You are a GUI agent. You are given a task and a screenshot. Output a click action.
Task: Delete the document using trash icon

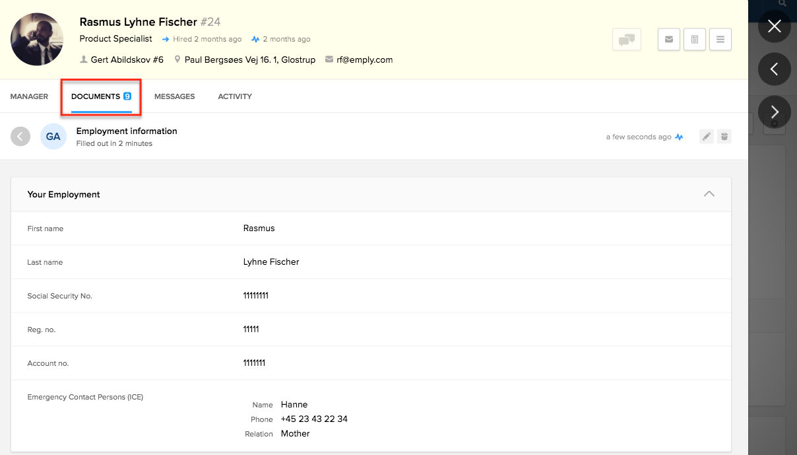click(724, 137)
